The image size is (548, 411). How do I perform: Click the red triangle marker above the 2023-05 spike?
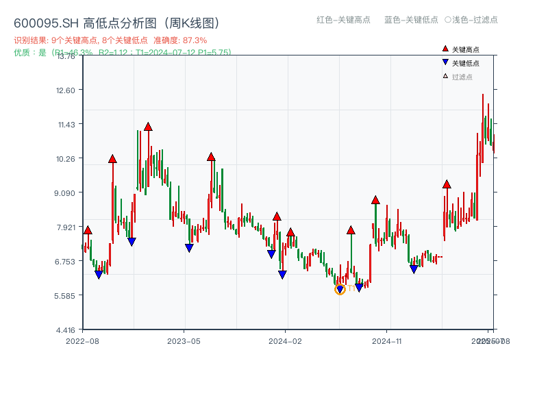pyautogui.click(x=211, y=156)
